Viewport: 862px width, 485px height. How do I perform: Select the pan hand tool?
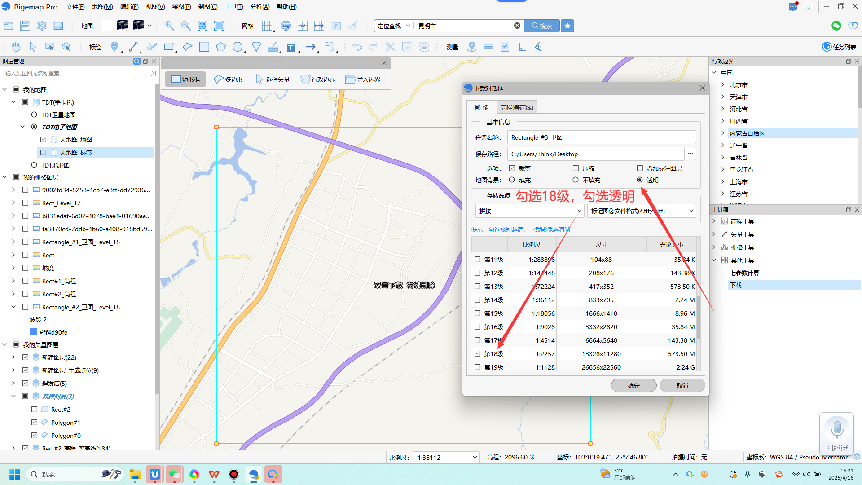pyautogui.click(x=17, y=47)
